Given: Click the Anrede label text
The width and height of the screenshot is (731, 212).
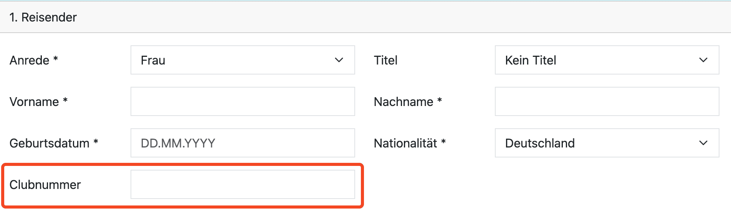Looking at the screenshot, I should [30, 60].
